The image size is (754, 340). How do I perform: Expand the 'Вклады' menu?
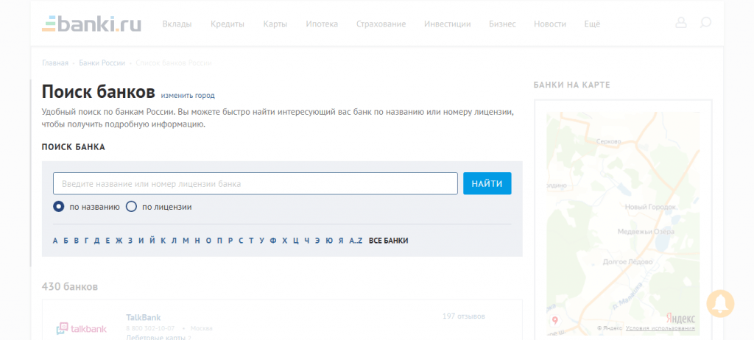coord(177,24)
